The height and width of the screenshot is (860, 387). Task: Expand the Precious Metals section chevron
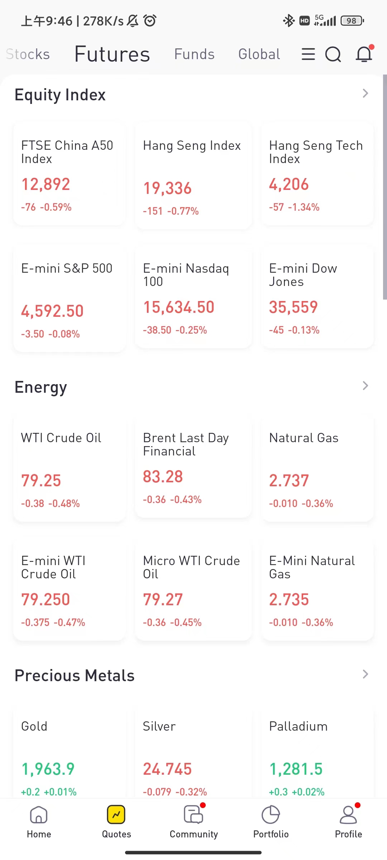coord(365,674)
